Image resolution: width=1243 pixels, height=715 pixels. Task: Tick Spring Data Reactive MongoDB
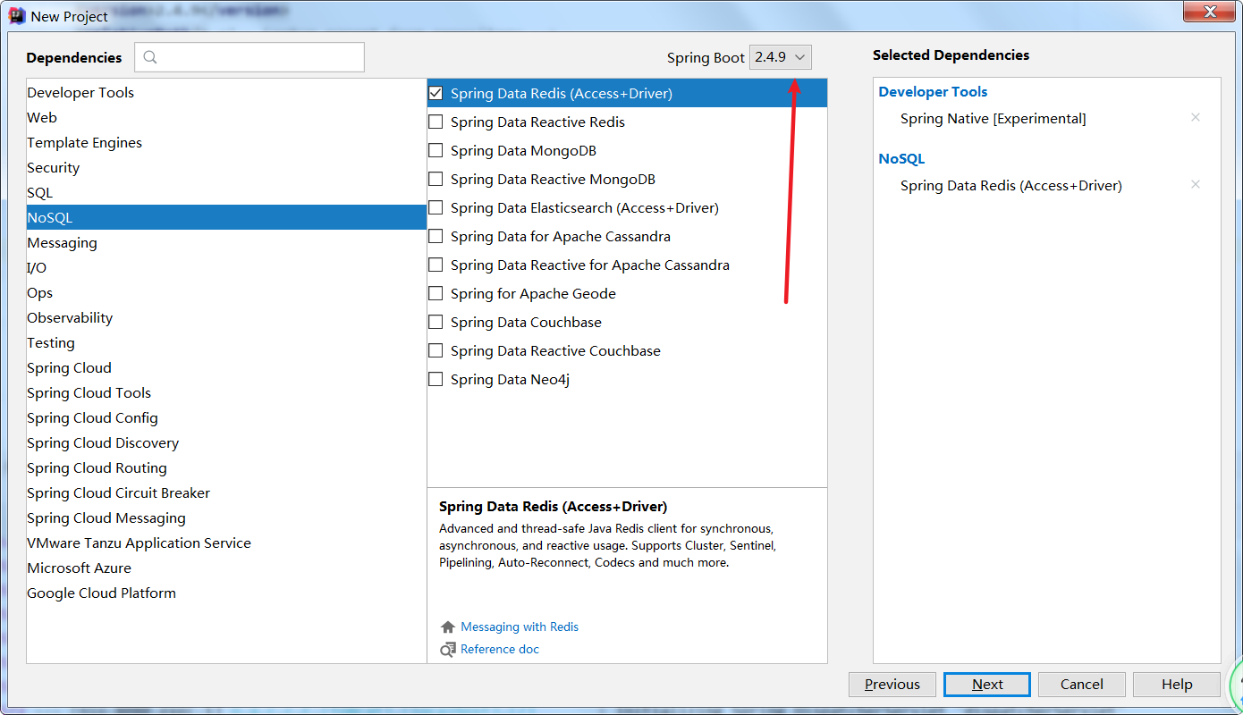point(435,179)
